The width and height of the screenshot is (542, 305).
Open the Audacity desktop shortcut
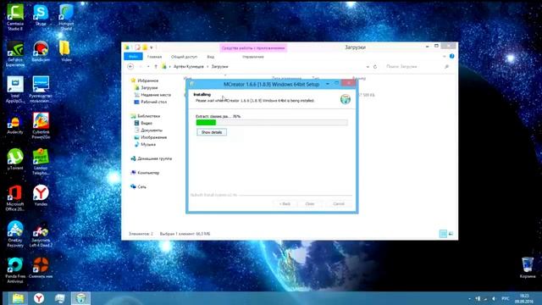pyautogui.click(x=15, y=124)
